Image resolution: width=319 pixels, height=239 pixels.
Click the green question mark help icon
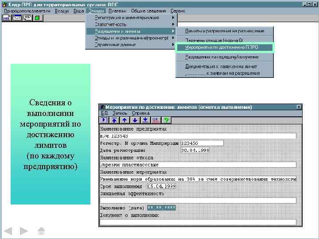coord(166,120)
